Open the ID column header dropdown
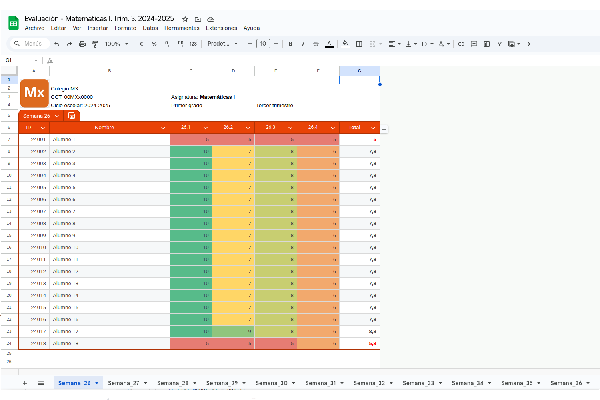The width and height of the screenshot is (600, 400). 43,128
